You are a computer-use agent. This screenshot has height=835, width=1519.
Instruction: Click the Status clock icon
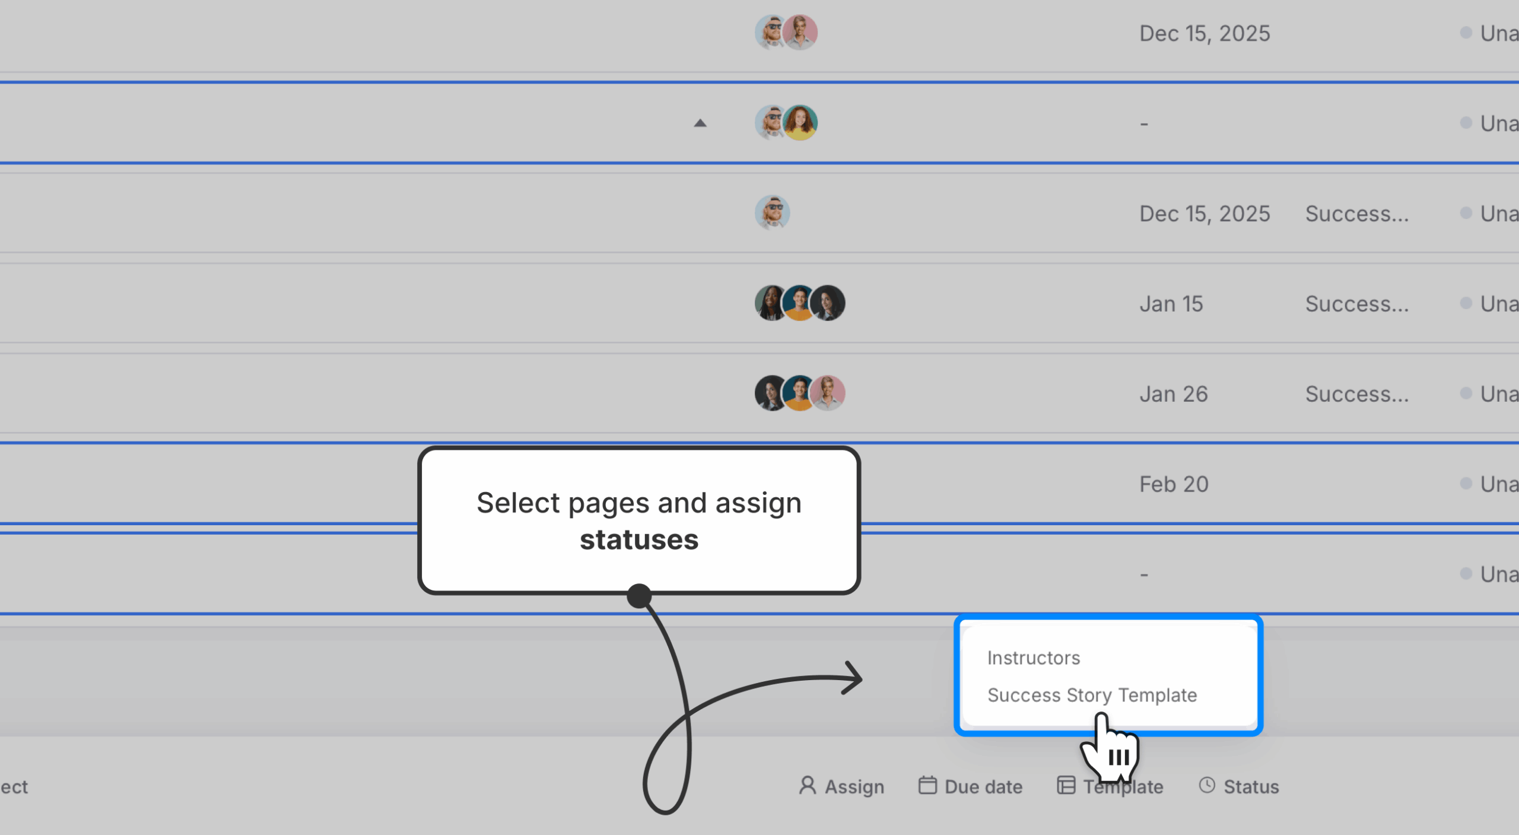(1207, 785)
